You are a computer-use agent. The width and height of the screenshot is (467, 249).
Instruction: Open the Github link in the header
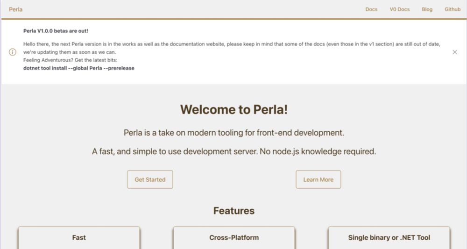(x=453, y=9)
